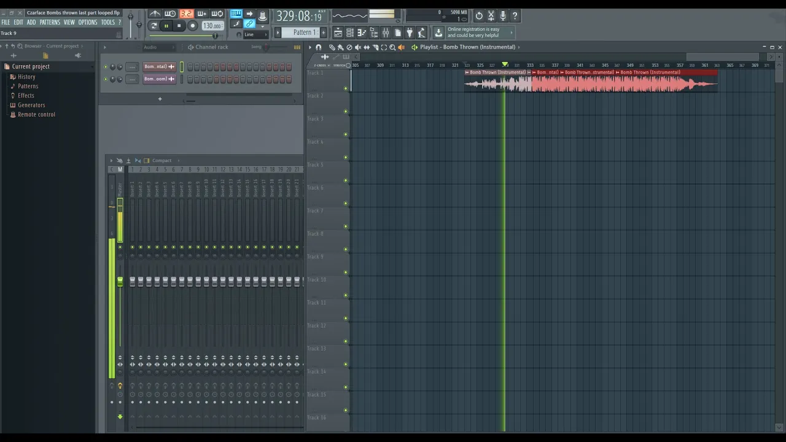
Task: Click the Master mixer fader
Action: pos(120,281)
